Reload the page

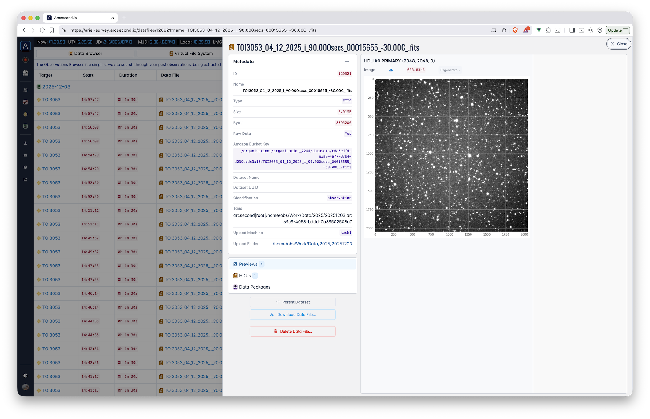[42, 30]
